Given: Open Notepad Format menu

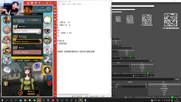Looking at the screenshot, I should tap(69, 4).
